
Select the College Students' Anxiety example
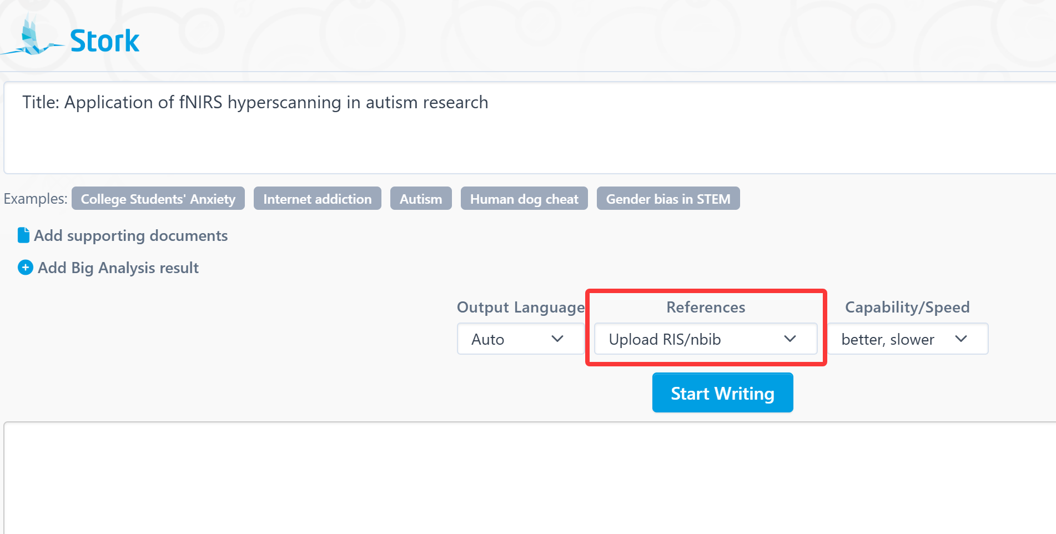[158, 199]
